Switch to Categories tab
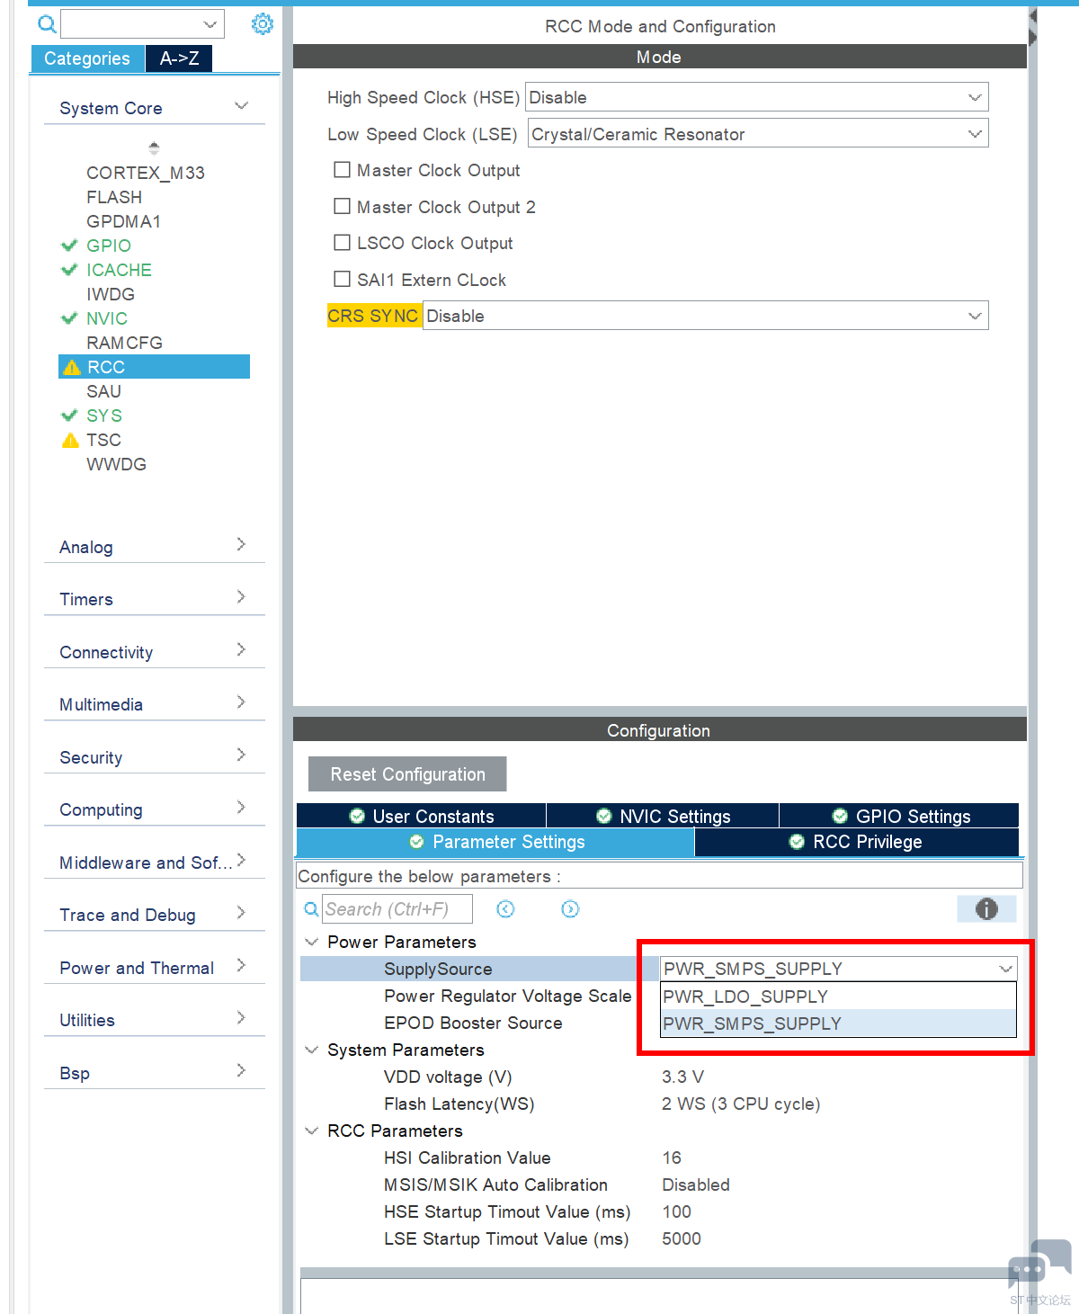This screenshot has width=1079, height=1314. click(87, 58)
